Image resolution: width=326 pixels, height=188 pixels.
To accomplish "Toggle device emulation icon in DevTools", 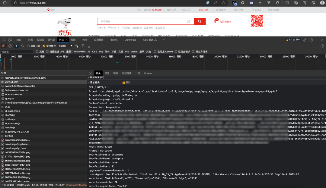I will [x=10, y=40].
